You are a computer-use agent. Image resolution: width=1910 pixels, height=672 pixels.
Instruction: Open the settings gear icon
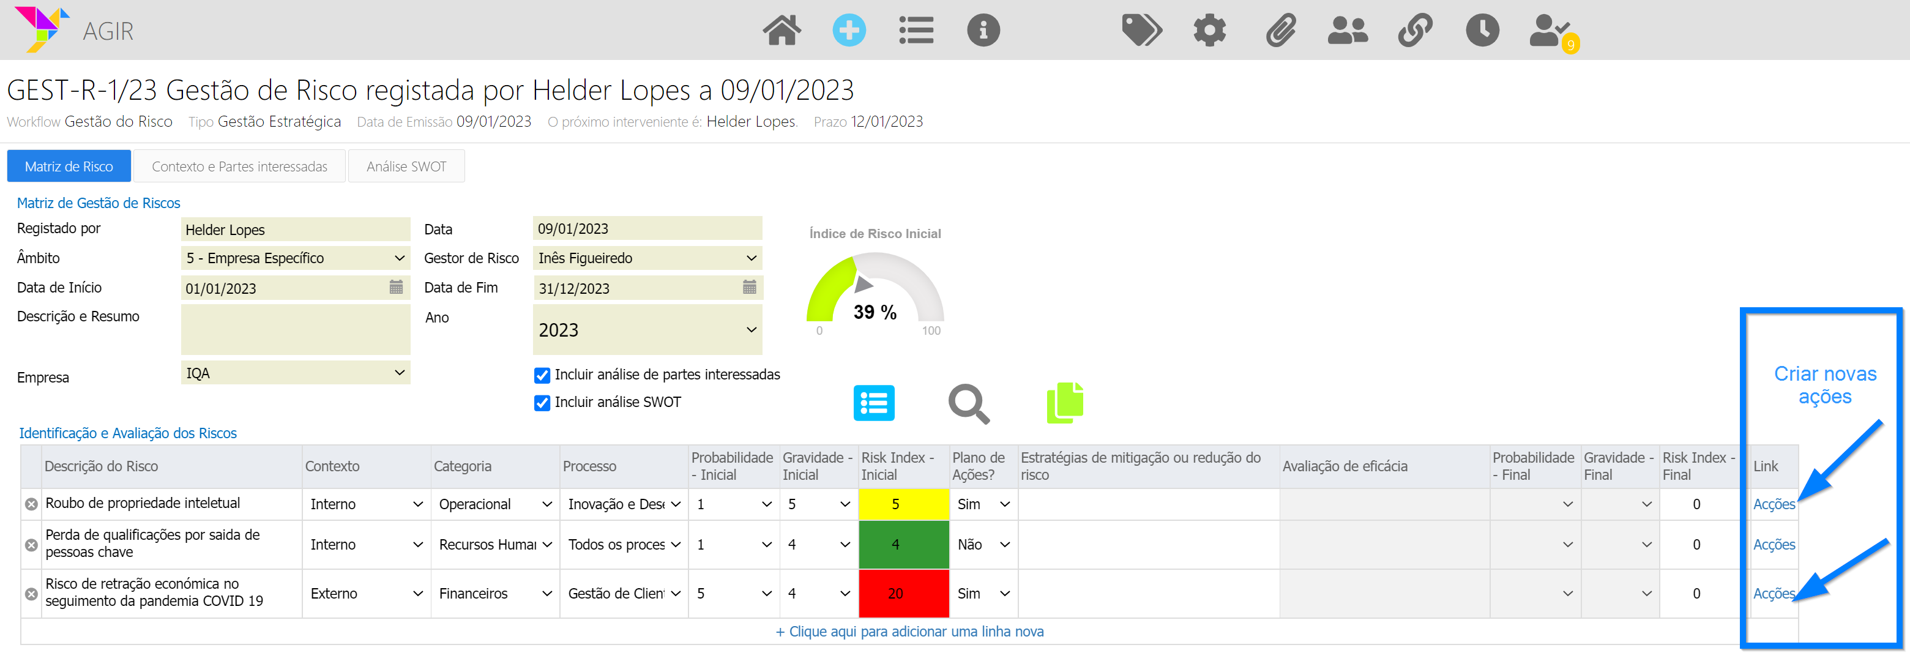(x=1209, y=31)
